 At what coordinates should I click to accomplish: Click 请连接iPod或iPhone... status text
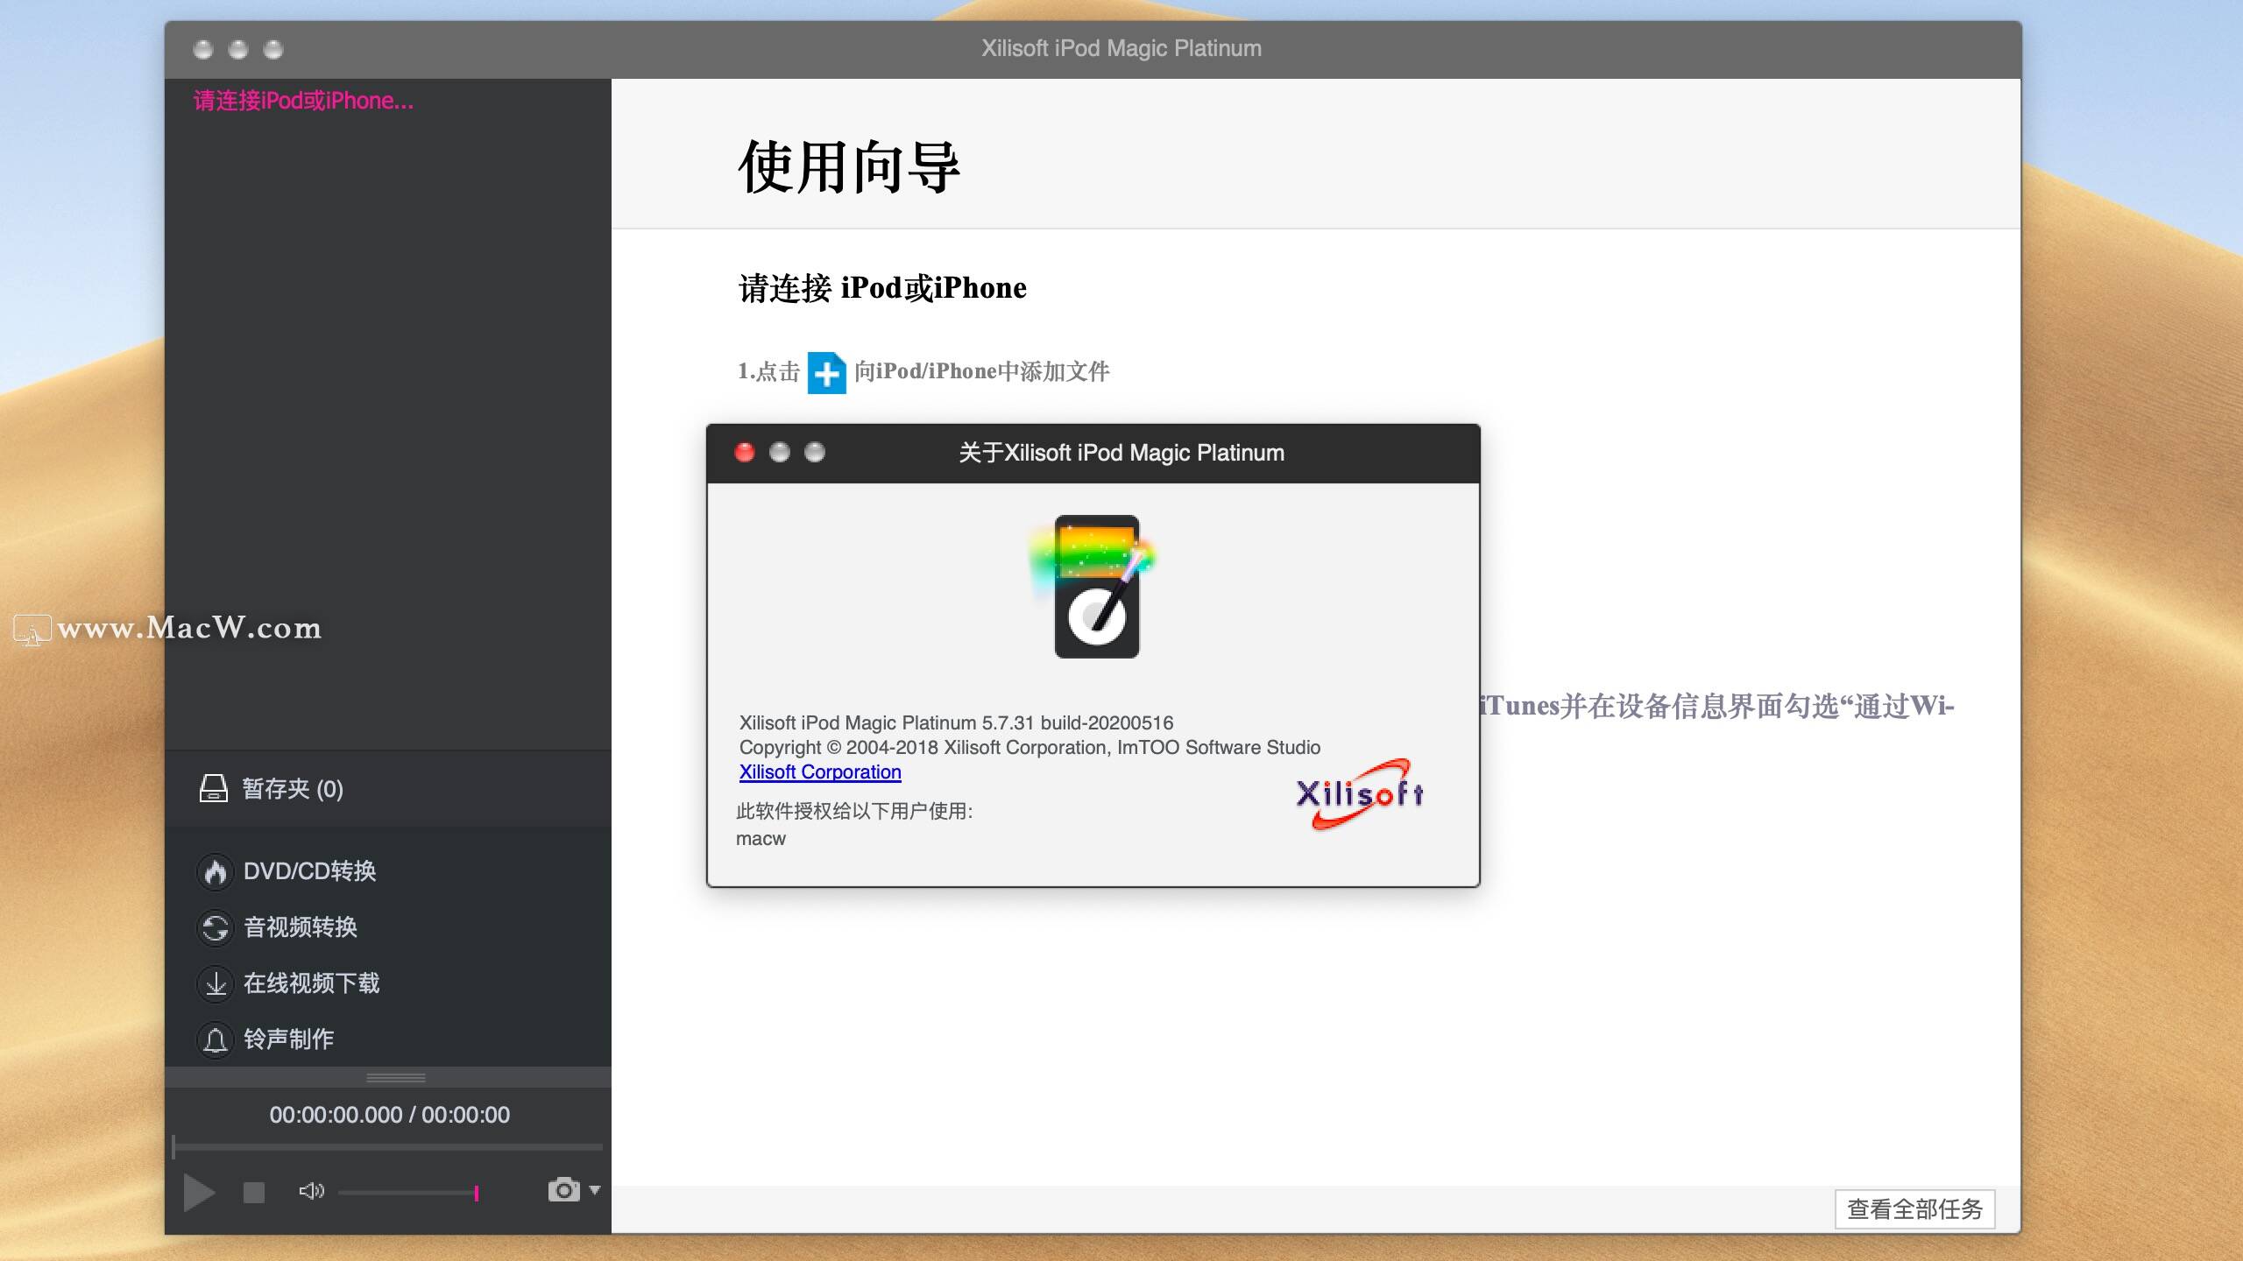point(303,101)
